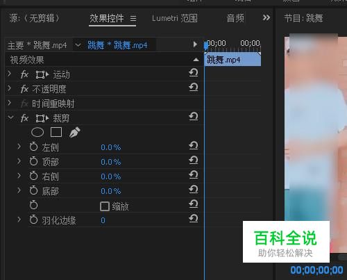Reset the 底部 crop parameter
Viewport: 347px width, 280px height.
[x=194, y=190]
